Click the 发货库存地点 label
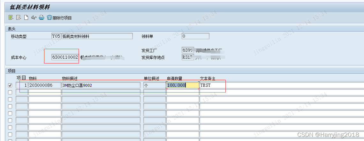This screenshot has height=141, width=364. tap(153, 57)
